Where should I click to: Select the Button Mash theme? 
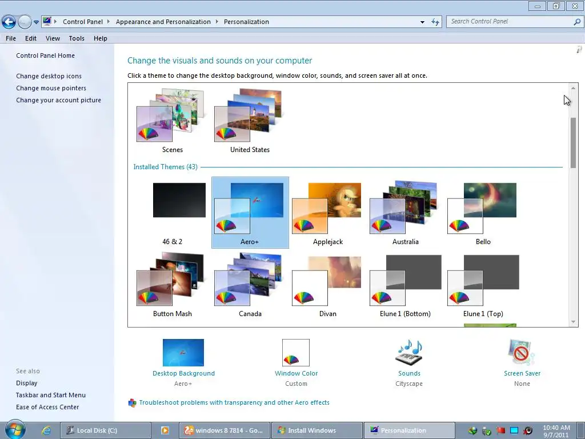[173, 286]
